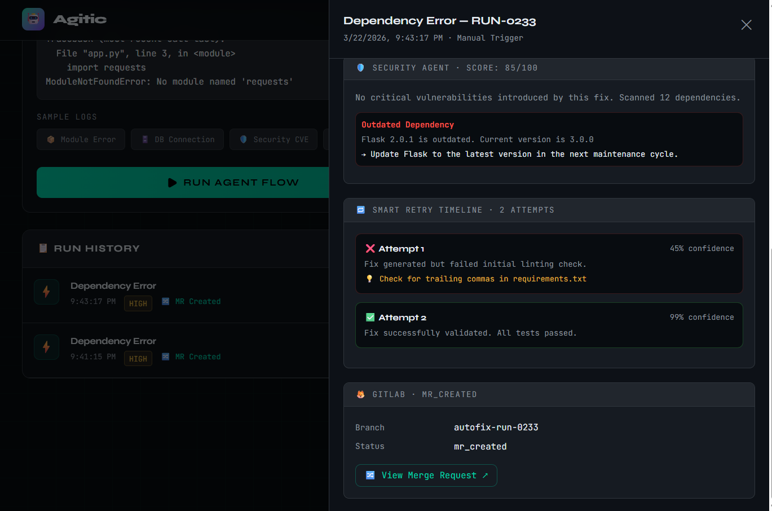Open MR Created link for 9:41:15 PM run
This screenshot has width=772, height=511.
point(191,356)
